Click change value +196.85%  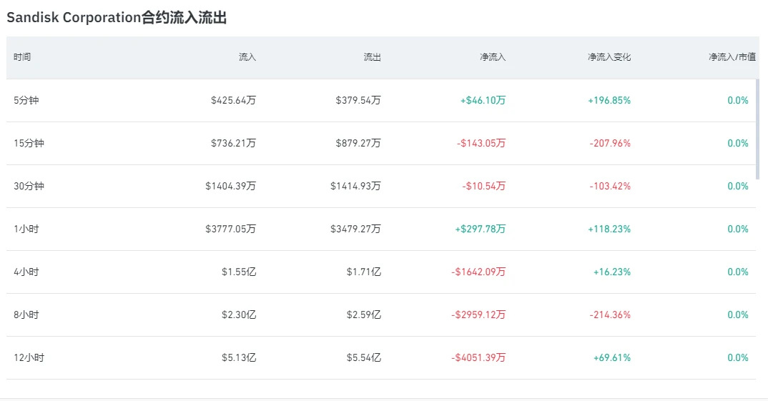point(609,100)
